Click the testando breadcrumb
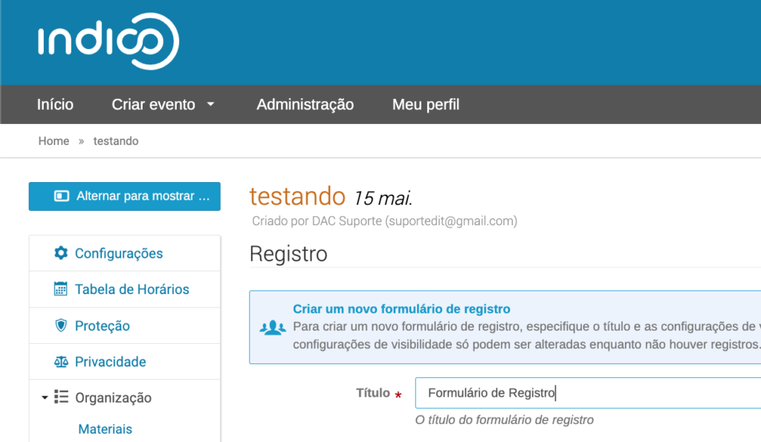Viewport: 761px width, 442px height. click(x=116, y=141)
